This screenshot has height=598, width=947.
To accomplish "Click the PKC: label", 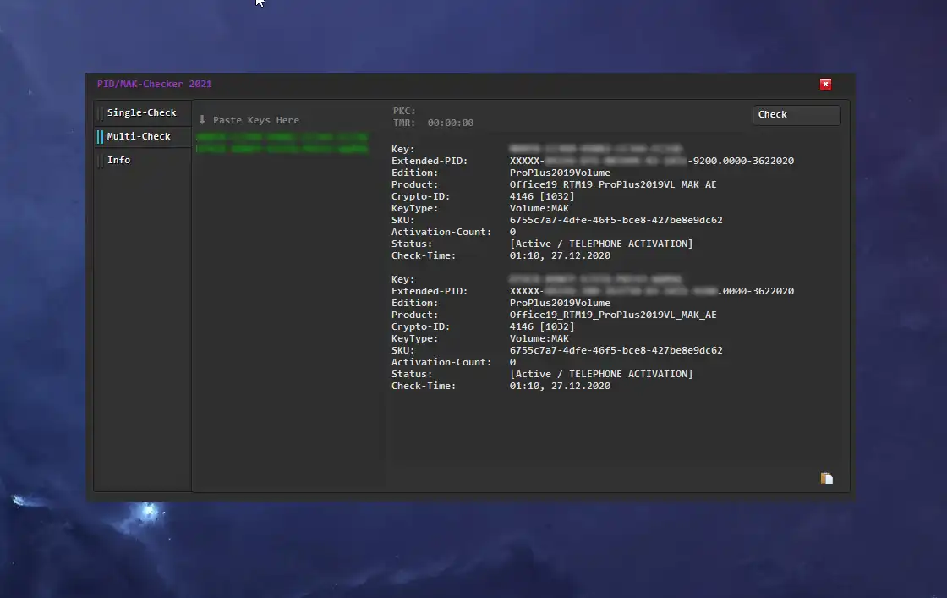I will coord(404,111).
